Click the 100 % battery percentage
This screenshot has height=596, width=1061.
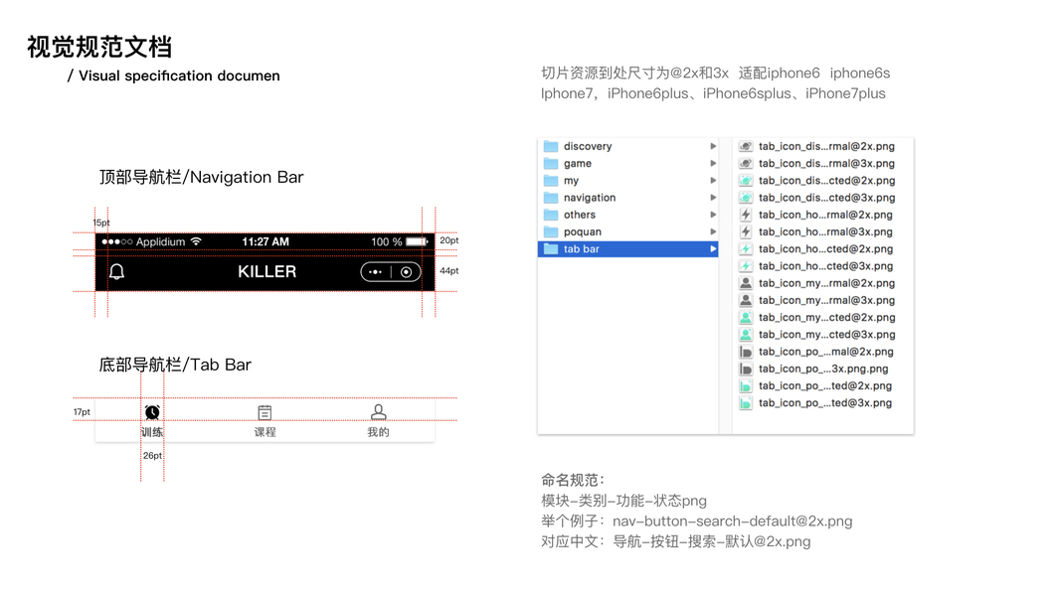click(x=387, y=242)
